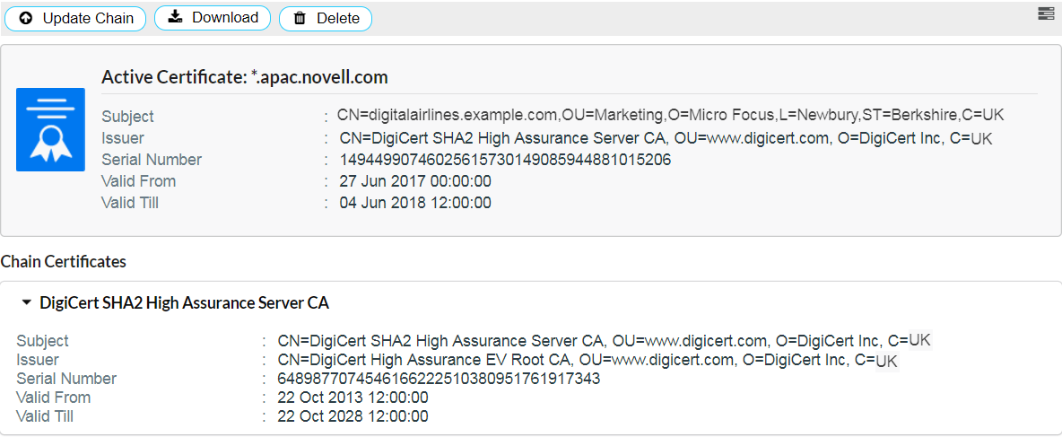Click the trash can icon
The width and height of the screenshot is (1062, 437).
(300, 18)
